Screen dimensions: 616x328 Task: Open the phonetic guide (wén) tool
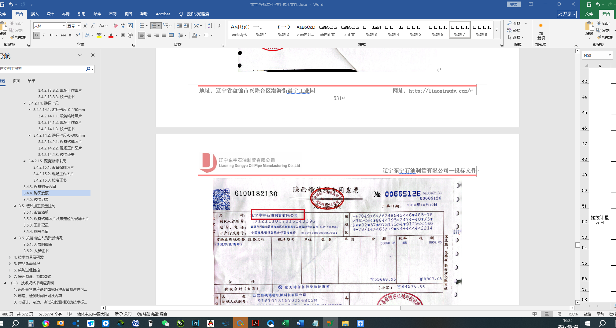[123, 26]
